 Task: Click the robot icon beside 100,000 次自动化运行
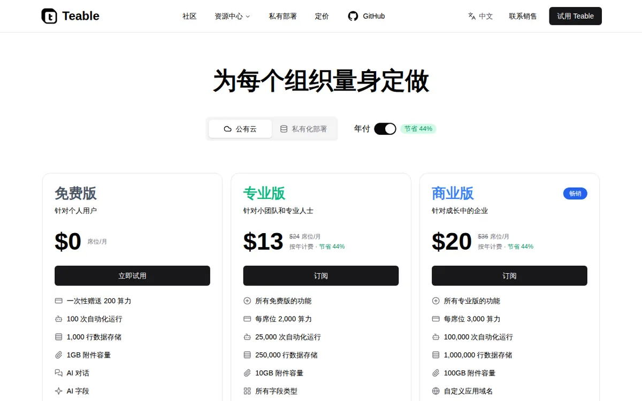tap(436, 337)
